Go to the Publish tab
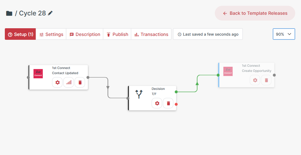 [117, 34]
